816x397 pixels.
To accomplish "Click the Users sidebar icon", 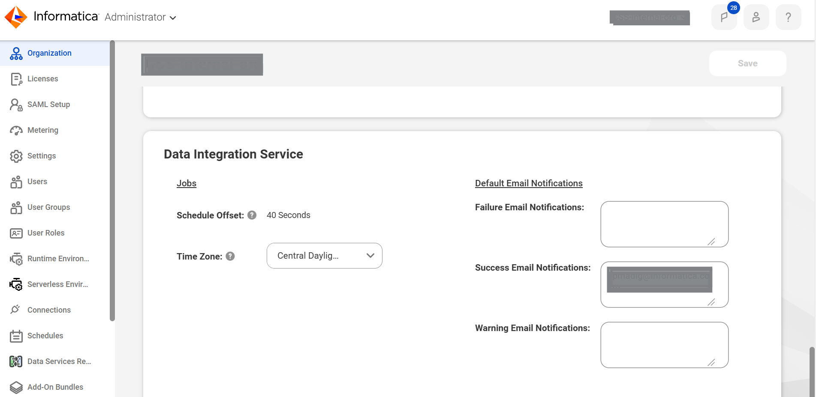I will (16, 182).
